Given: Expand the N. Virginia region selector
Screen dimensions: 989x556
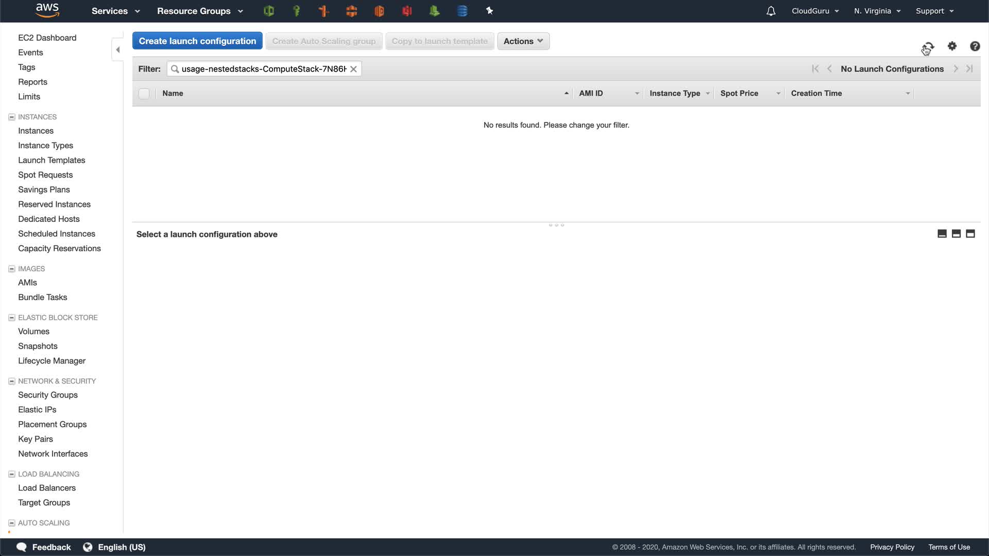Looking at the screenshot, I should [x=877, y=11].
